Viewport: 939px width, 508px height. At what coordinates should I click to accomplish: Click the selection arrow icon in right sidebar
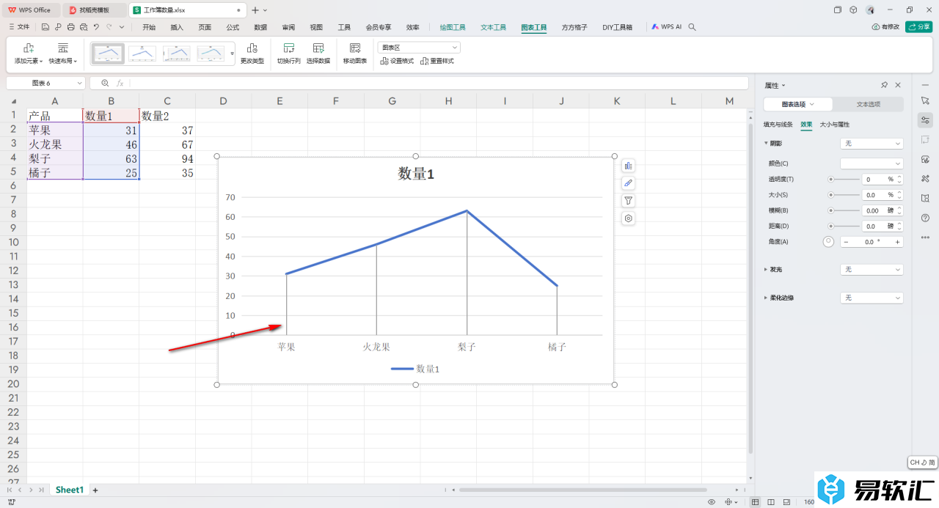[x=925, y=100]
